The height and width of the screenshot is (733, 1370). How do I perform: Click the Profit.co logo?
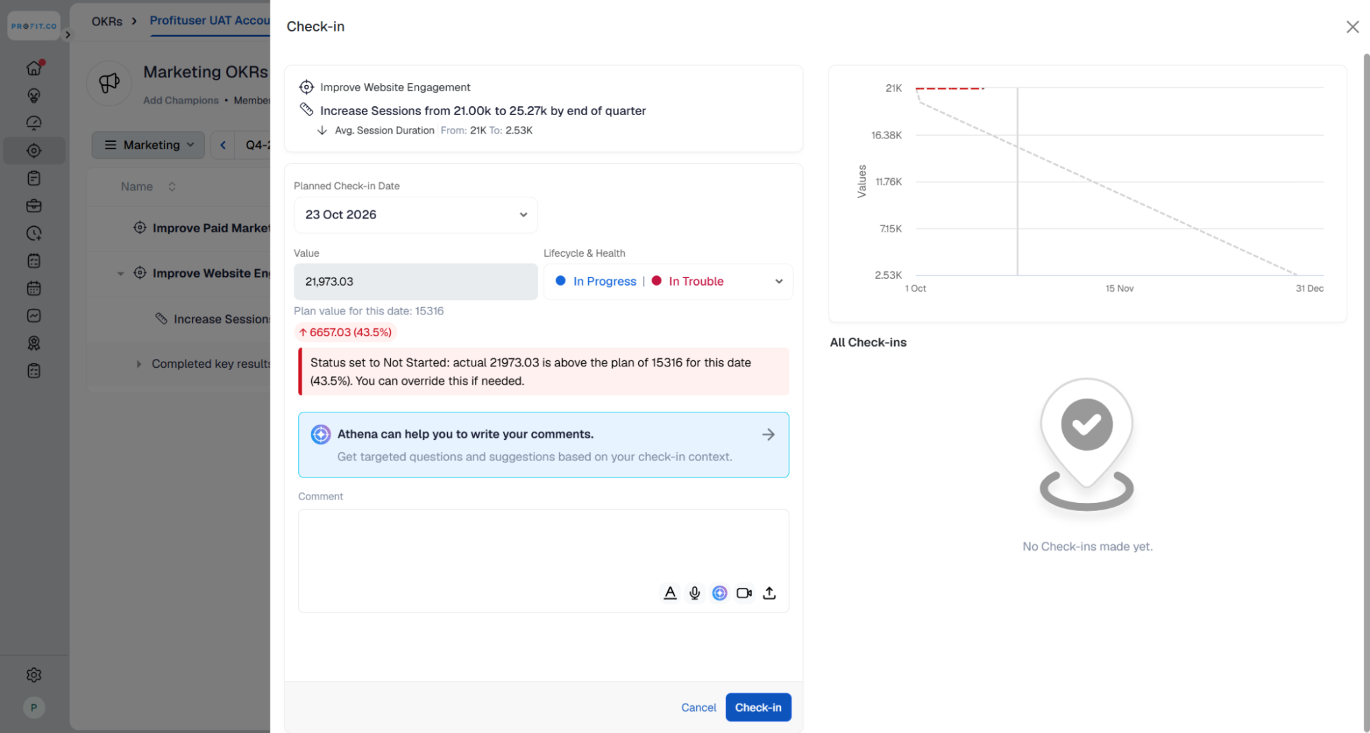pyautogui.click(x=34, y=26)
